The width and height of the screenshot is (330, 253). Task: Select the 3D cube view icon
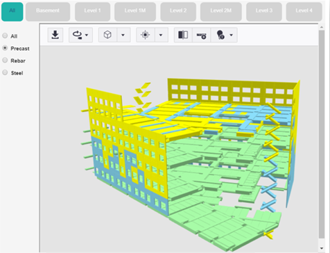tap(107, 35)
